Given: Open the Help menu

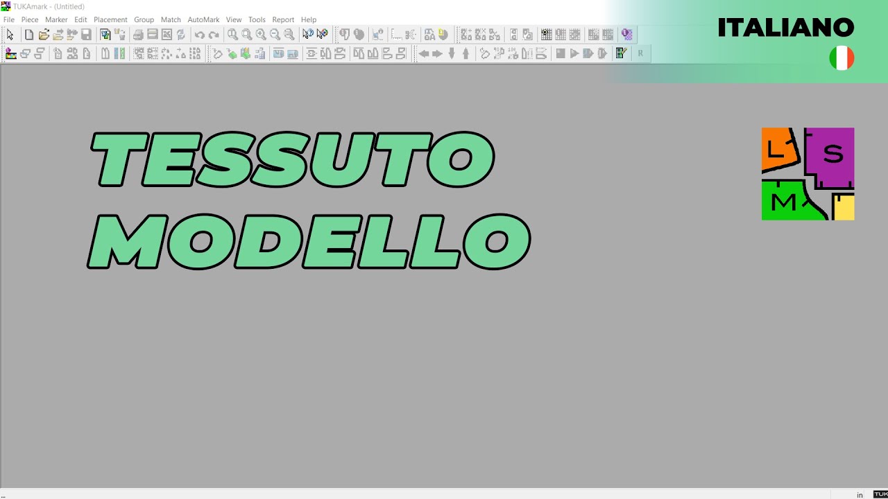Looking at the screenshot, I should (x=309, y=19).
